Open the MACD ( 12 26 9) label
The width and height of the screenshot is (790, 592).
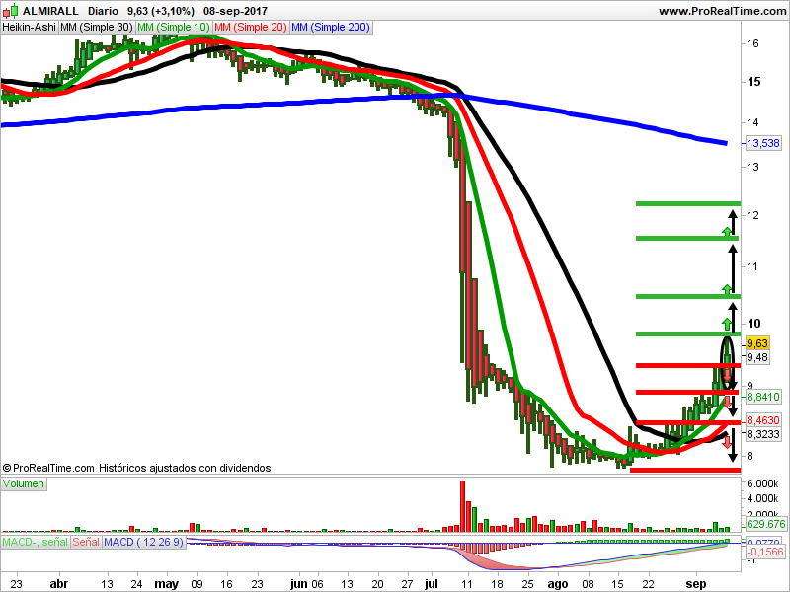[x=143, y=542]
